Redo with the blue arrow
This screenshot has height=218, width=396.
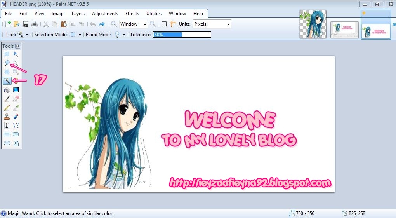tap(102, 24)
